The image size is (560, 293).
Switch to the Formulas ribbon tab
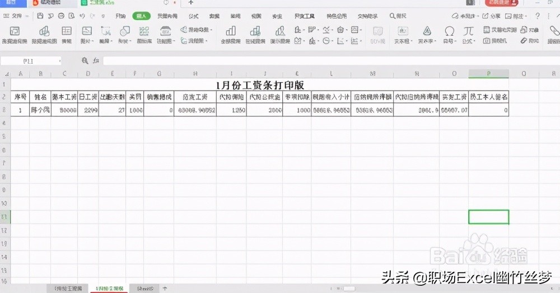194,16
